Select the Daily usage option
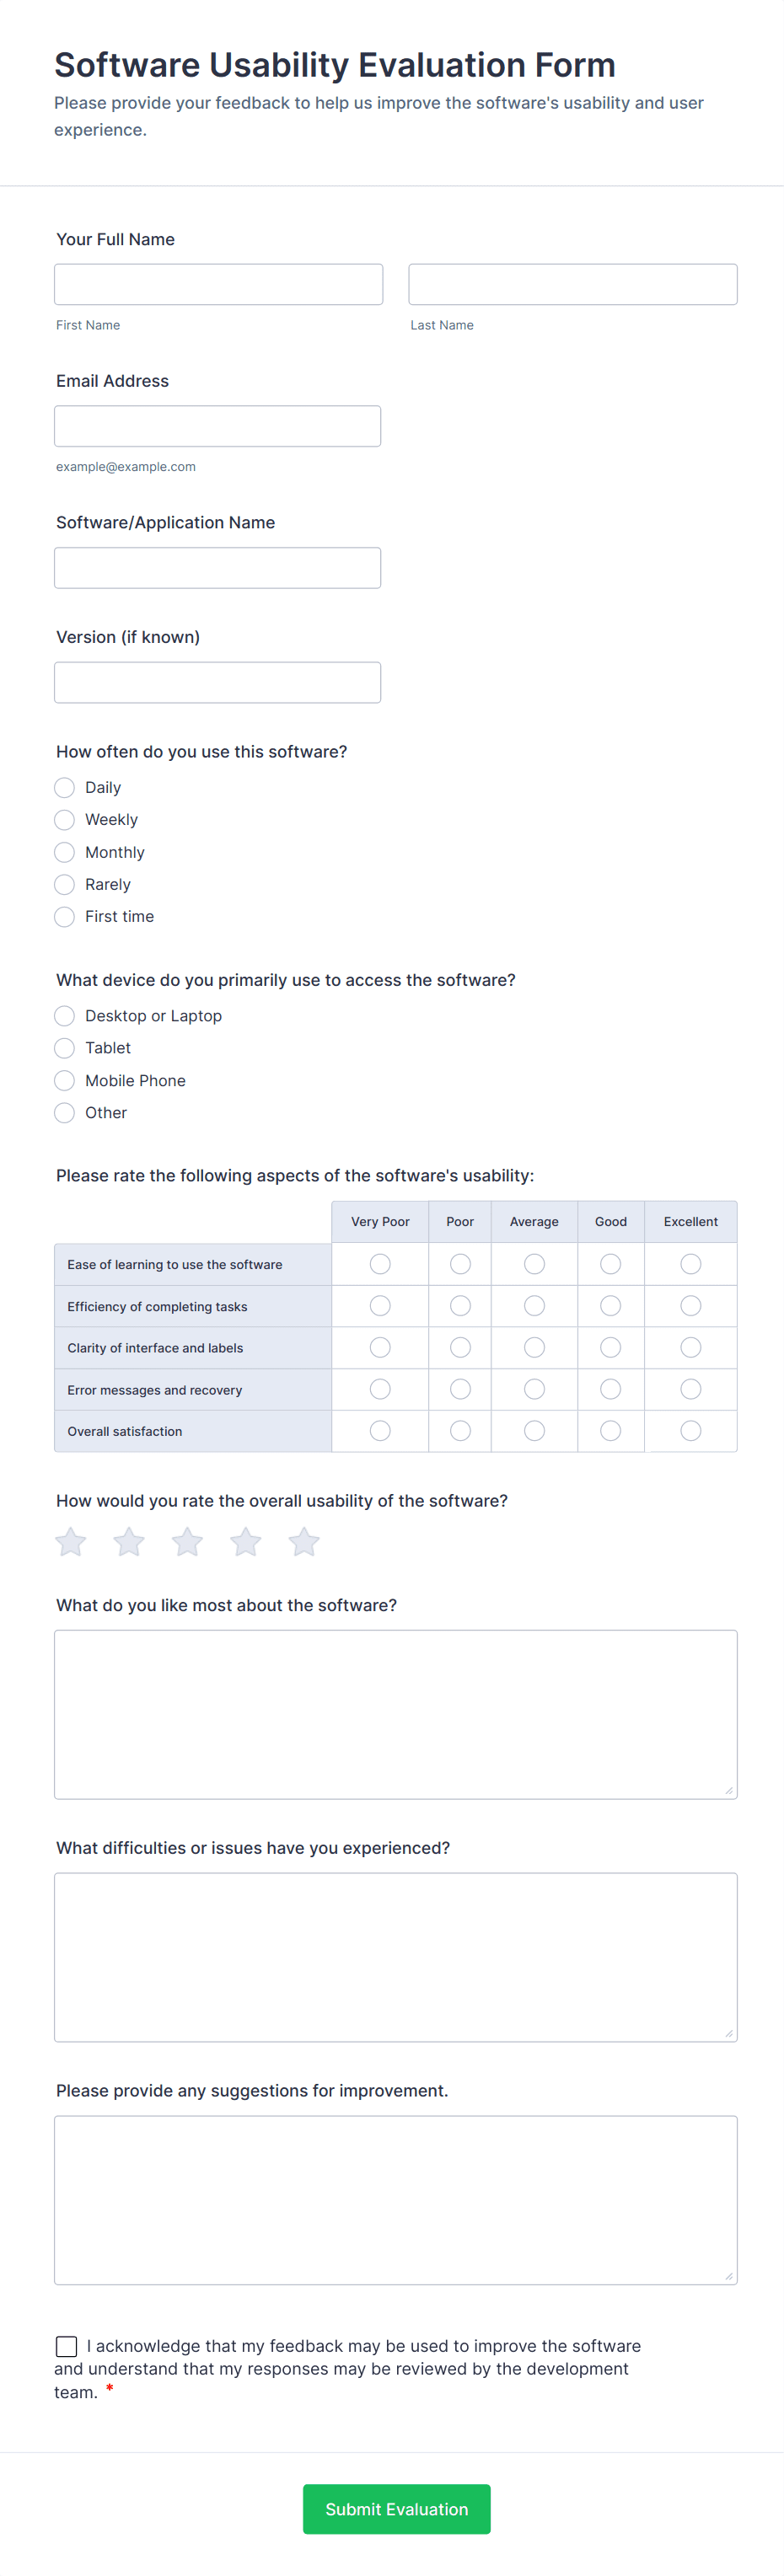The width and height of the screenshot is (784, 2576). pos(65,788)
